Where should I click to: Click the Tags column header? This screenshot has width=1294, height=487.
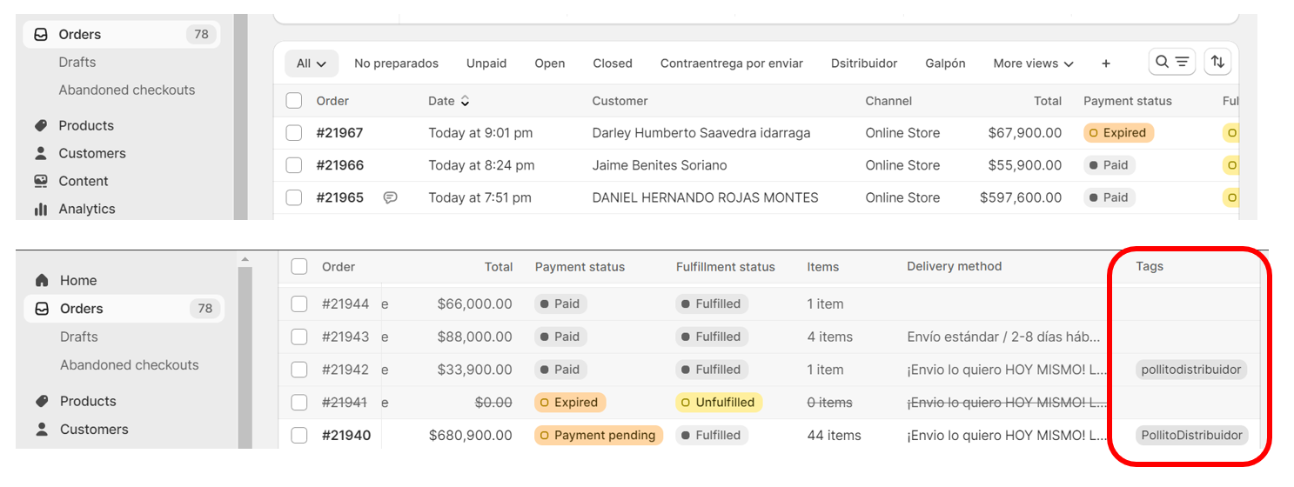1150,266
